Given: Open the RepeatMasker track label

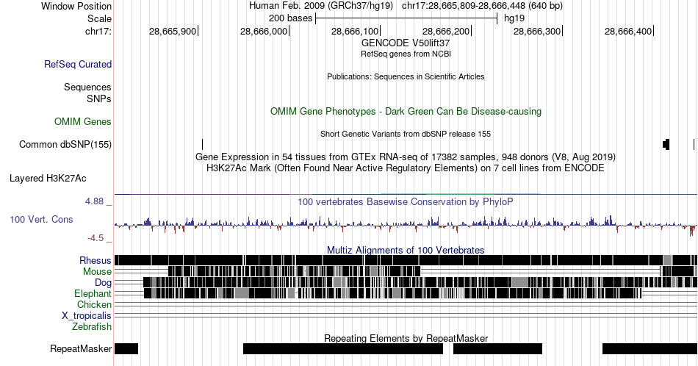Looking at the screenshot, I should 81,348.
